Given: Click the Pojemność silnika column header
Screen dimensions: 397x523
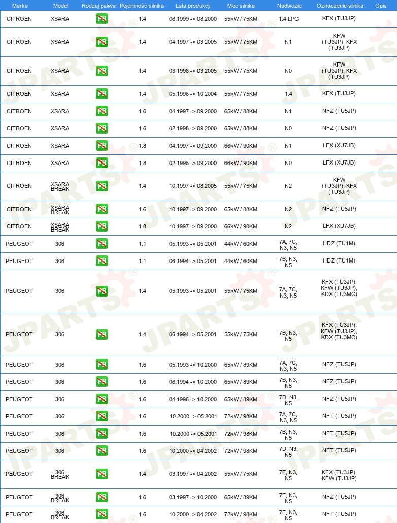Looking at the screenshot, I should 142,6.
